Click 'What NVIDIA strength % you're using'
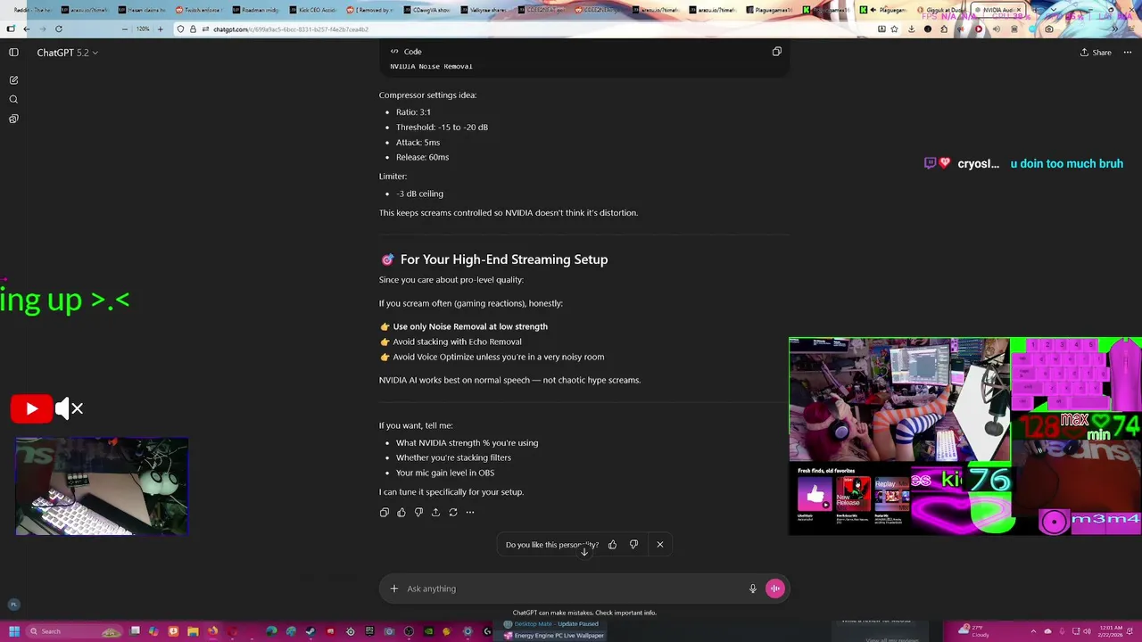 coord(467,443)
